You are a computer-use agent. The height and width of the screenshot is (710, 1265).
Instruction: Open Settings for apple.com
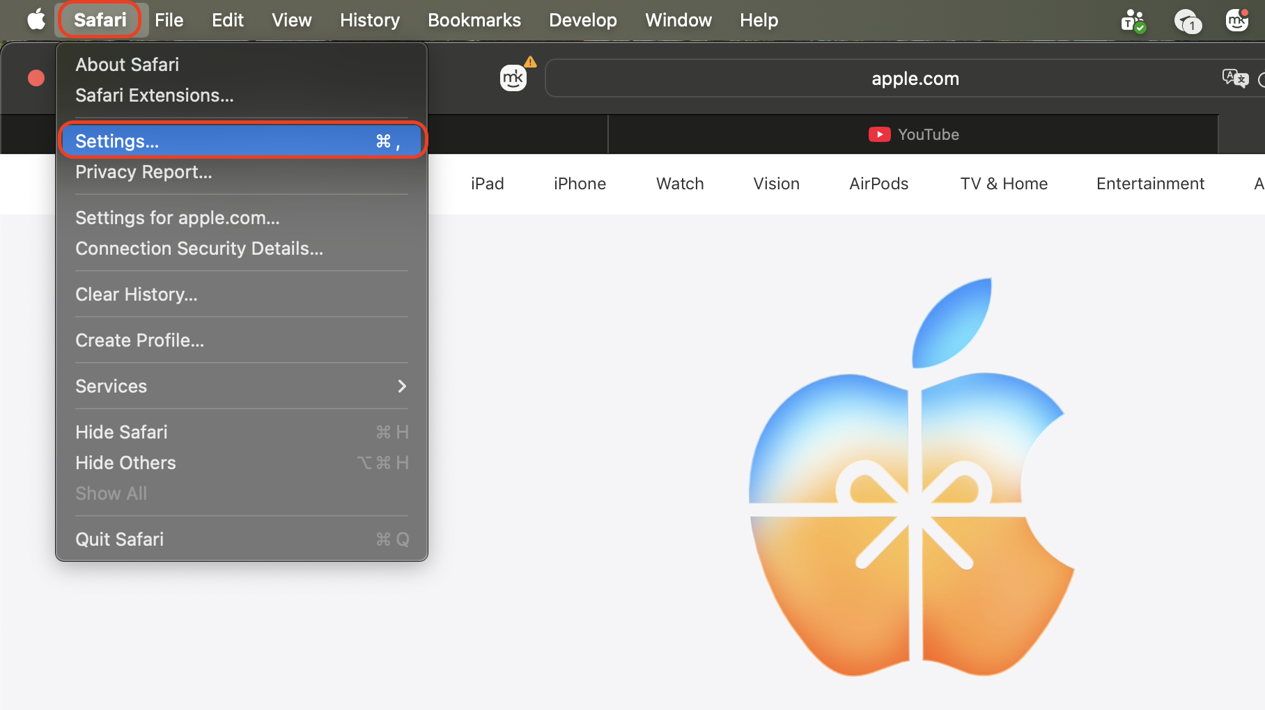coord(178,217)
